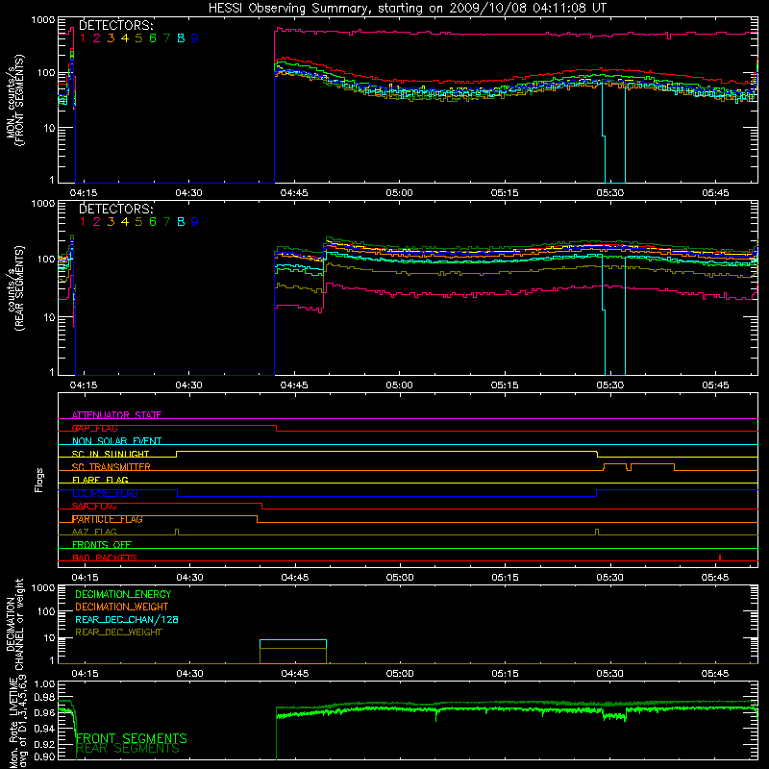Click the 1000 y-axis label of front segments plot
769x769 pixels.
point(43,20)
